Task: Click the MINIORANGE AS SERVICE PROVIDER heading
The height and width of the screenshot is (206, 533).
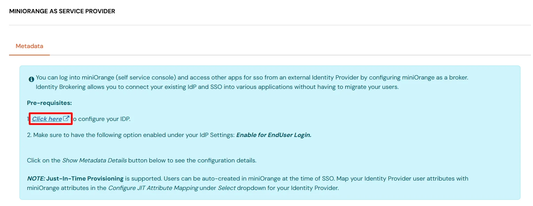Action: pos(62,11)
